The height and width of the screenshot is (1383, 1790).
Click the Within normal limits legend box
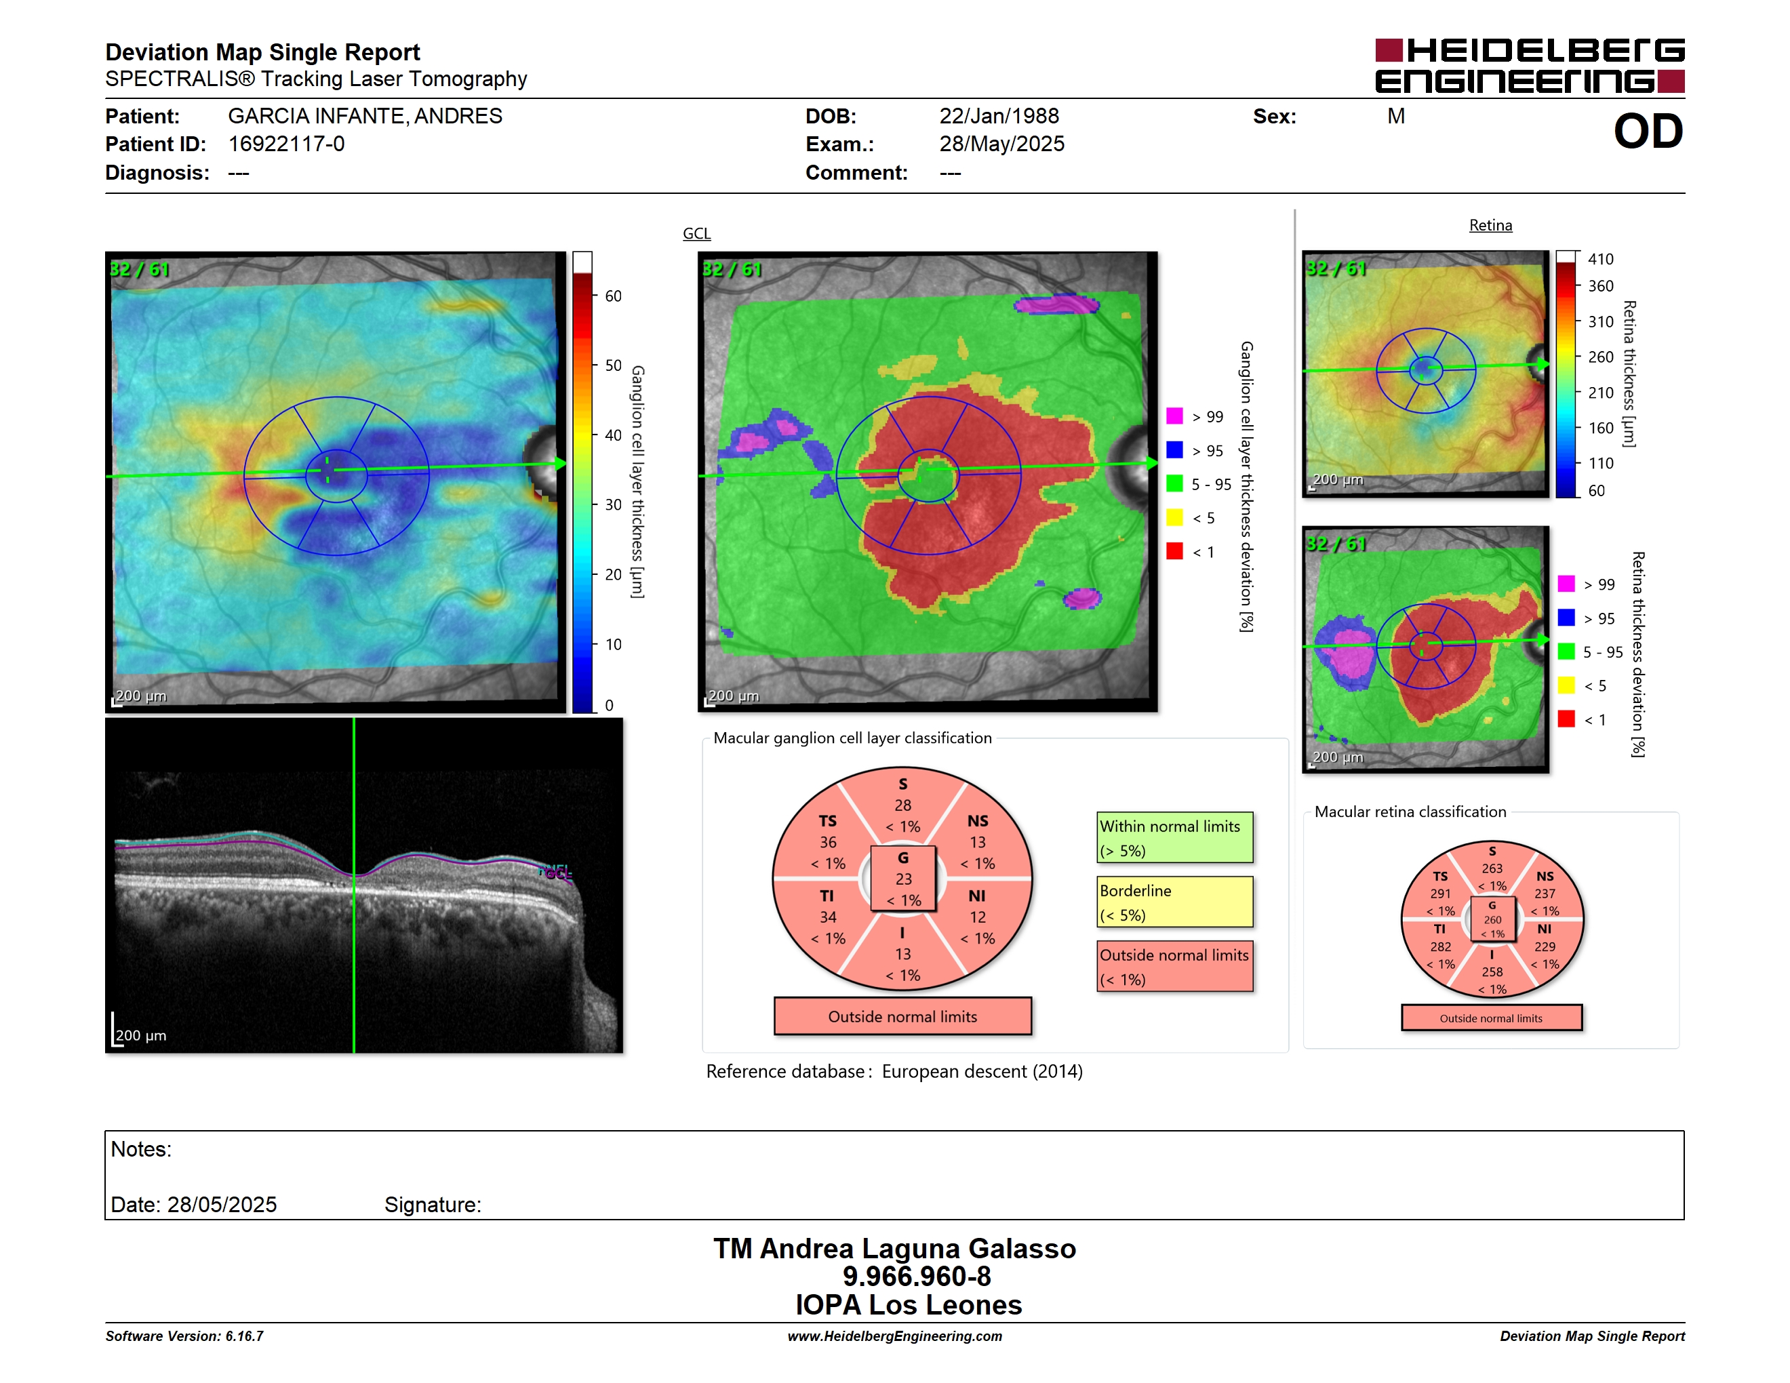1174,837
